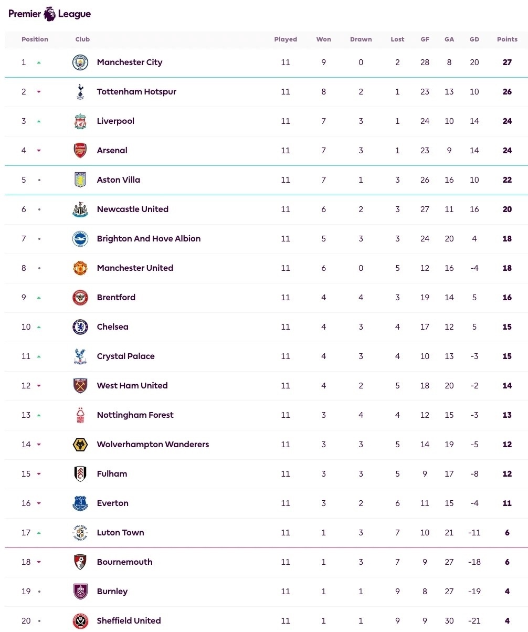Click the Premier League logo

coord(49,14)
